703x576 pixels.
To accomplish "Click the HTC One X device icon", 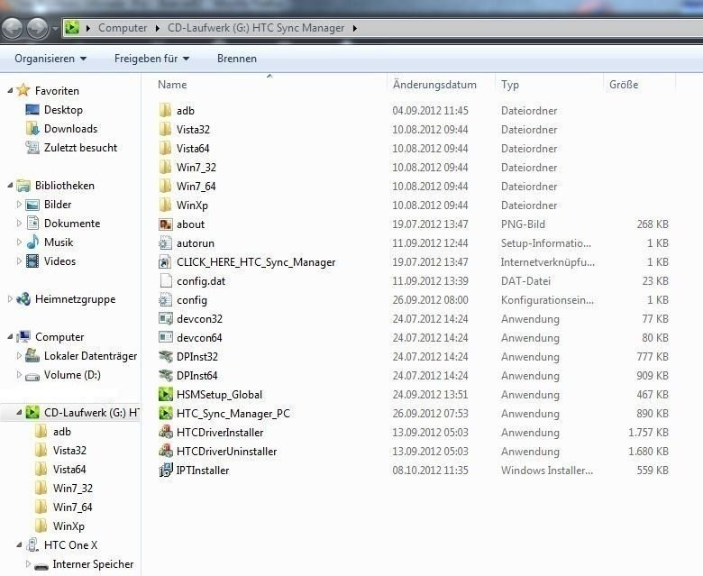I will [32, 545].
